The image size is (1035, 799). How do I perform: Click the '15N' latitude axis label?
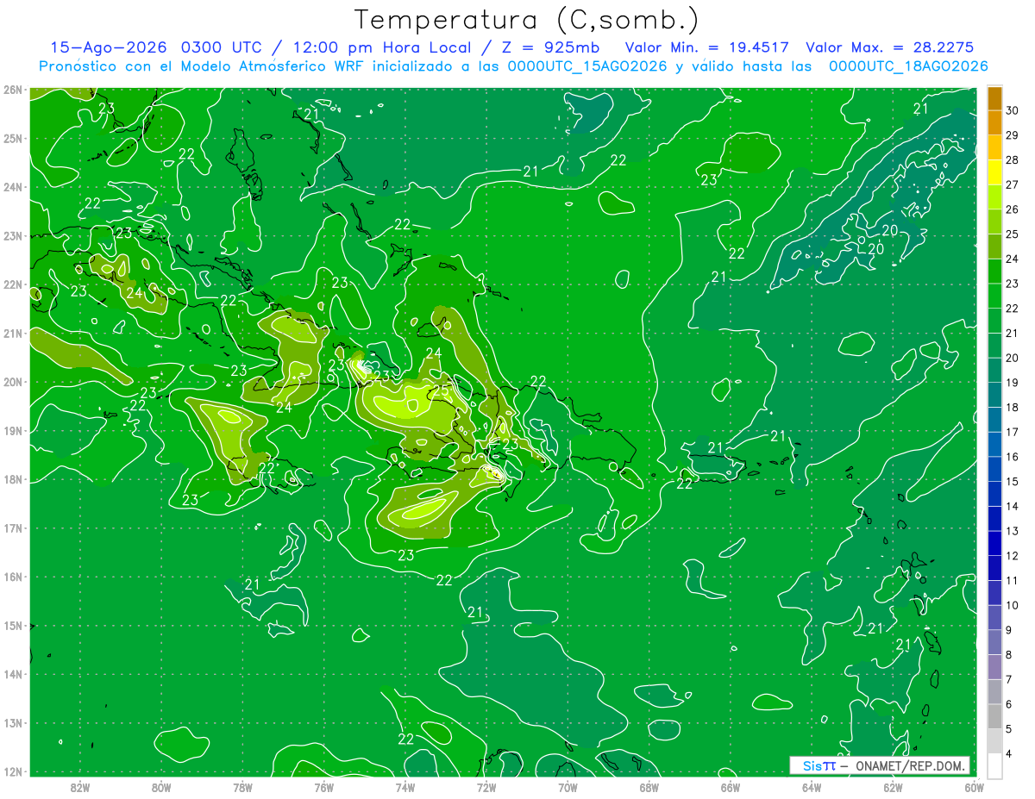point(12,626)
